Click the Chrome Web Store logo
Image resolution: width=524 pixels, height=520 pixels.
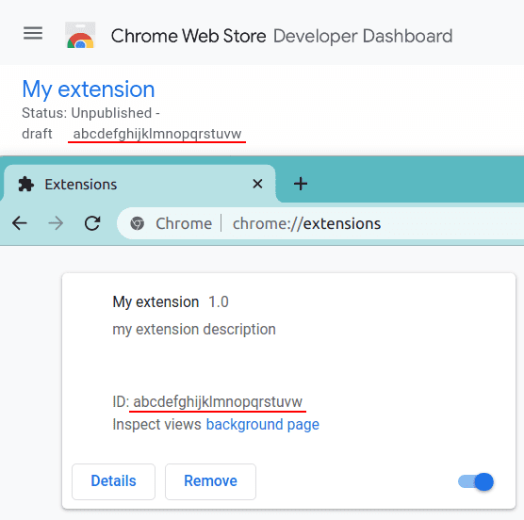[x=80, y=35]
